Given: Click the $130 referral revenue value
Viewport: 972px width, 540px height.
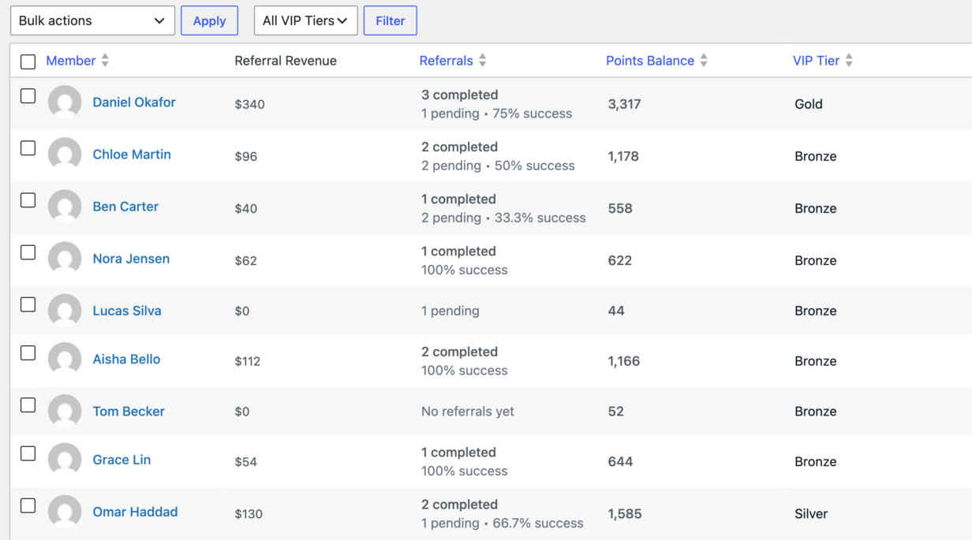Looking at the screenshot, I should coord(249,514).
